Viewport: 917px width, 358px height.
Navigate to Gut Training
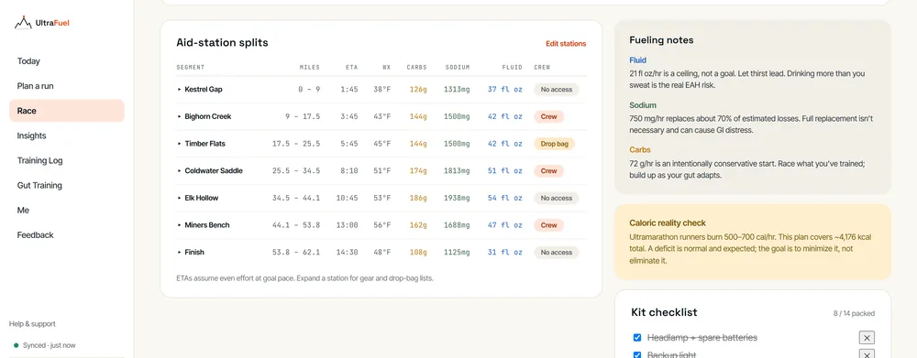pos(67,185)
